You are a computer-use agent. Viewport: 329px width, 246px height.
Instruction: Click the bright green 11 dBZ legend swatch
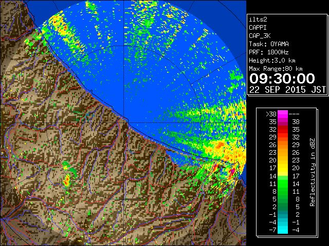point(282,183)
